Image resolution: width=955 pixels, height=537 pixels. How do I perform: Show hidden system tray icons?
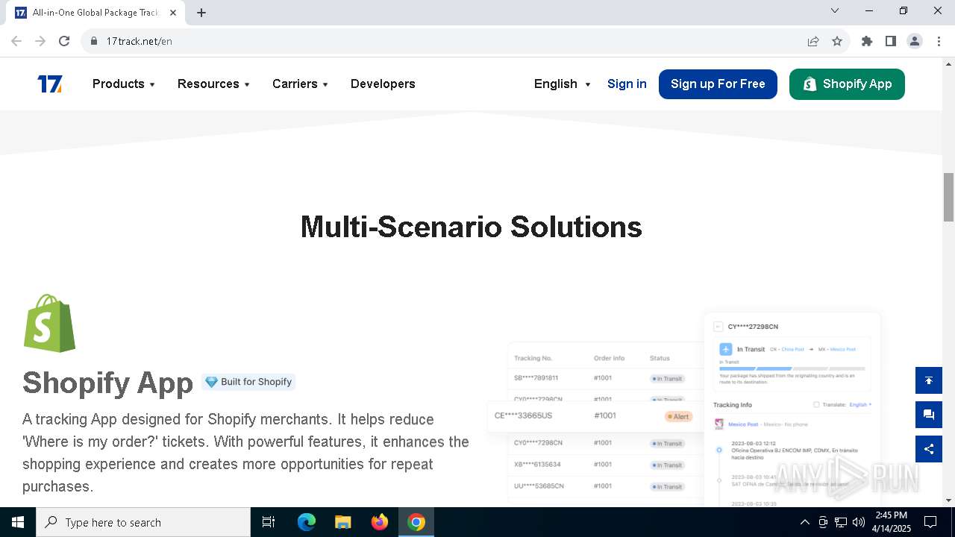point(804,522)
